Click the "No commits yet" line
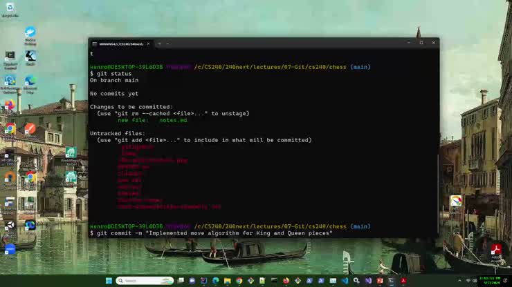 coord(114,94)
